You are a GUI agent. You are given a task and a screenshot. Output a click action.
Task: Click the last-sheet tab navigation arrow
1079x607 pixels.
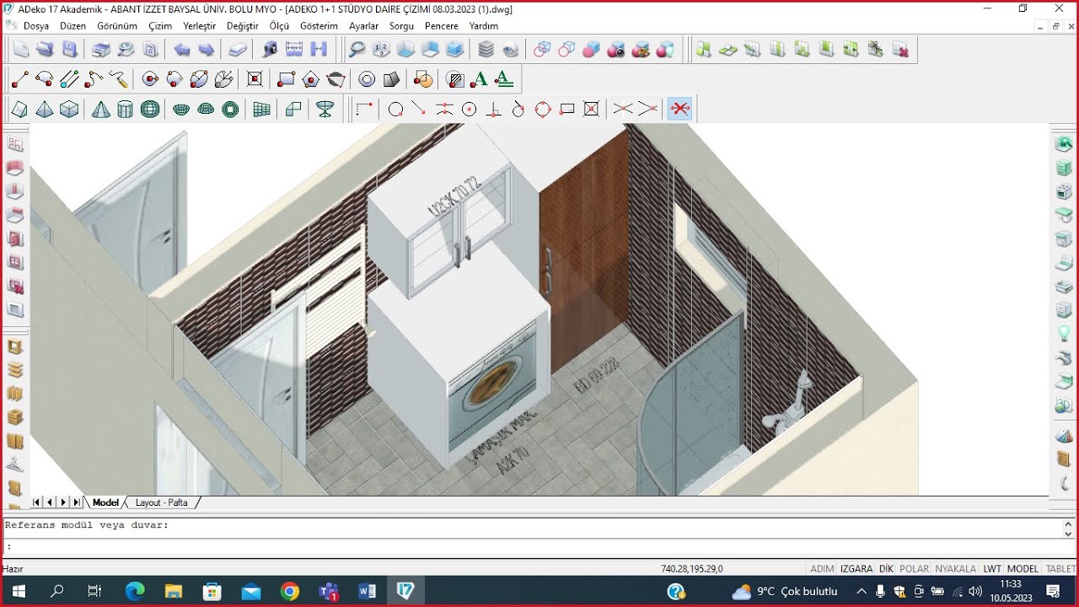tap(77, 502)
